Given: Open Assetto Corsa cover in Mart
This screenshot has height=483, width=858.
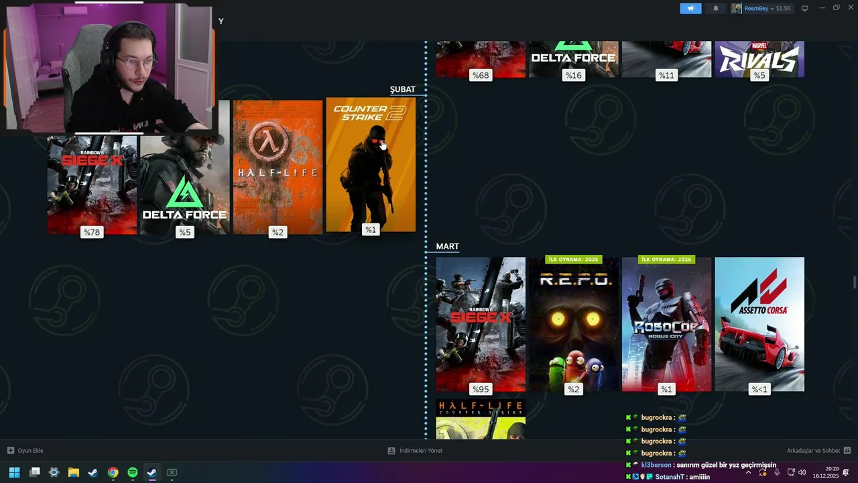Looking at the screenshot, I should pos(759,324).
